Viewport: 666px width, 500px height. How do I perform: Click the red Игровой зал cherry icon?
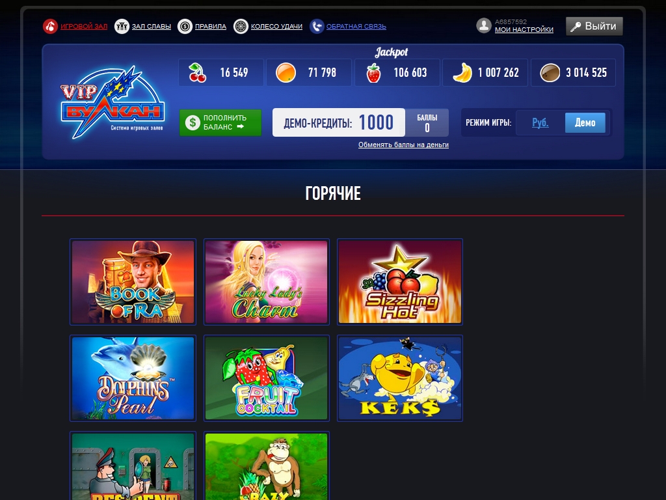pyautogui.click(x=50, y=26)
